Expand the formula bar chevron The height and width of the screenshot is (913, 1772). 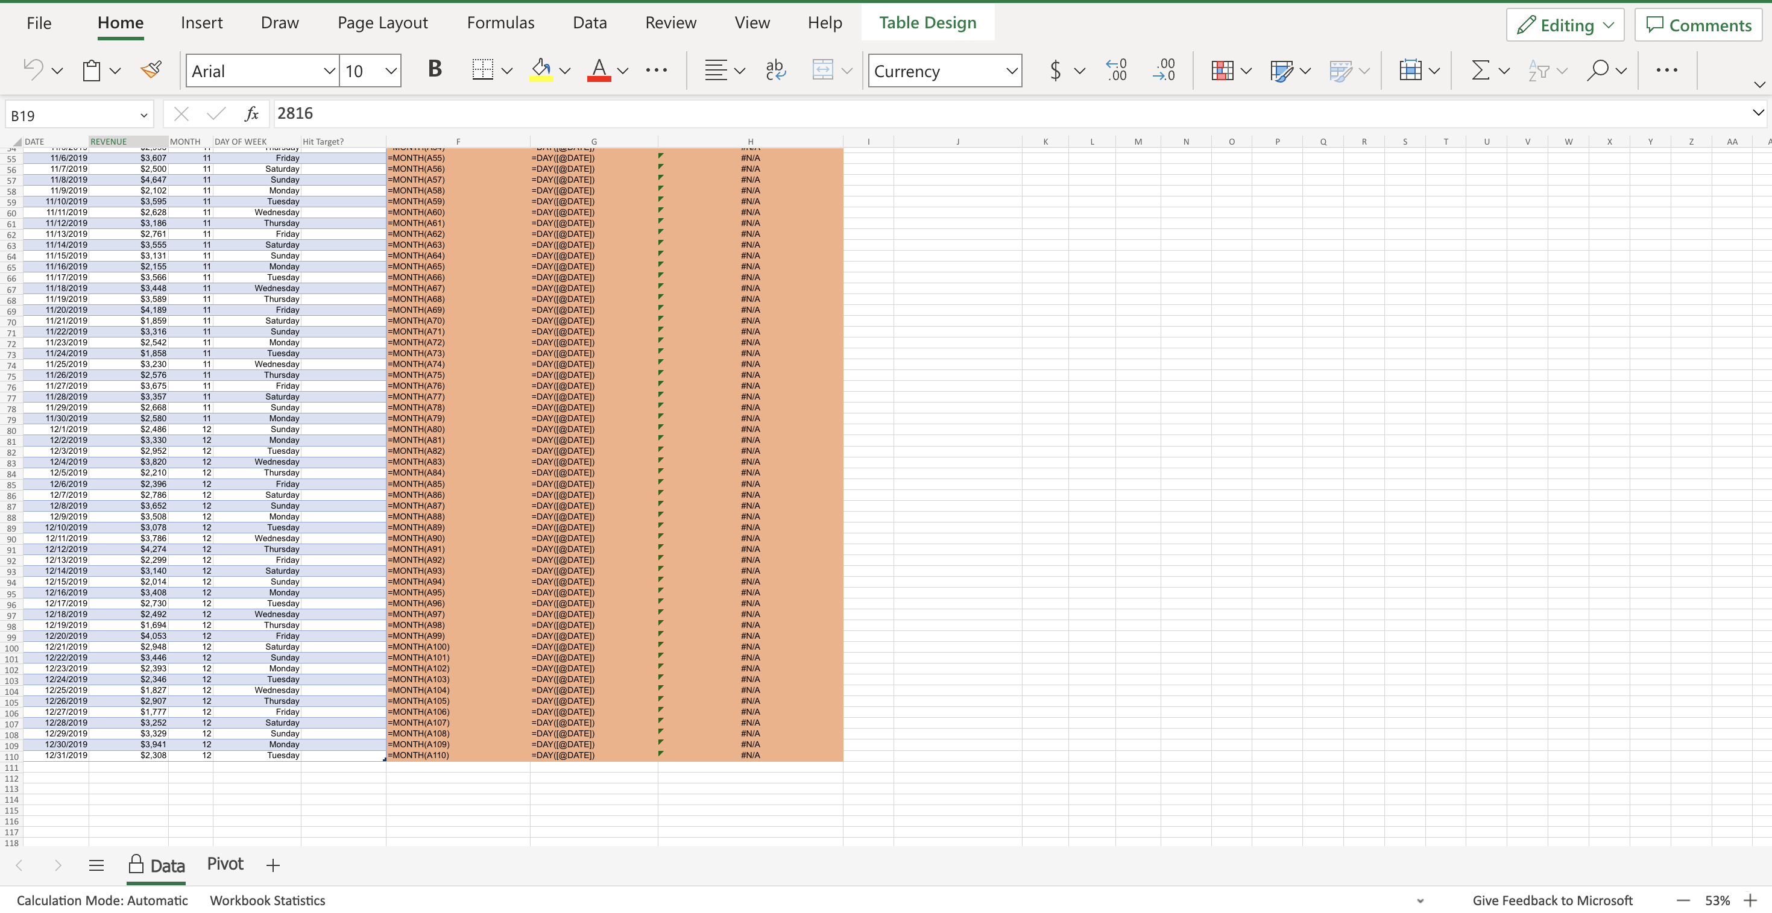[1758, 112]
